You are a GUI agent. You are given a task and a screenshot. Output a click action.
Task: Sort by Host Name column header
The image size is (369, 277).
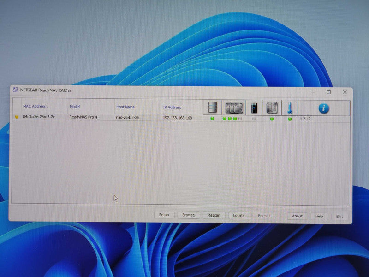(125, 107)
